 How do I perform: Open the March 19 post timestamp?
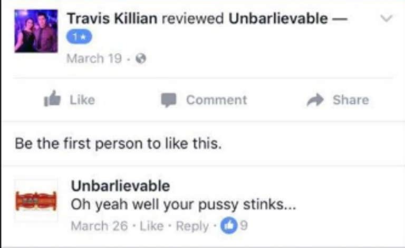(x=94, y=58)
